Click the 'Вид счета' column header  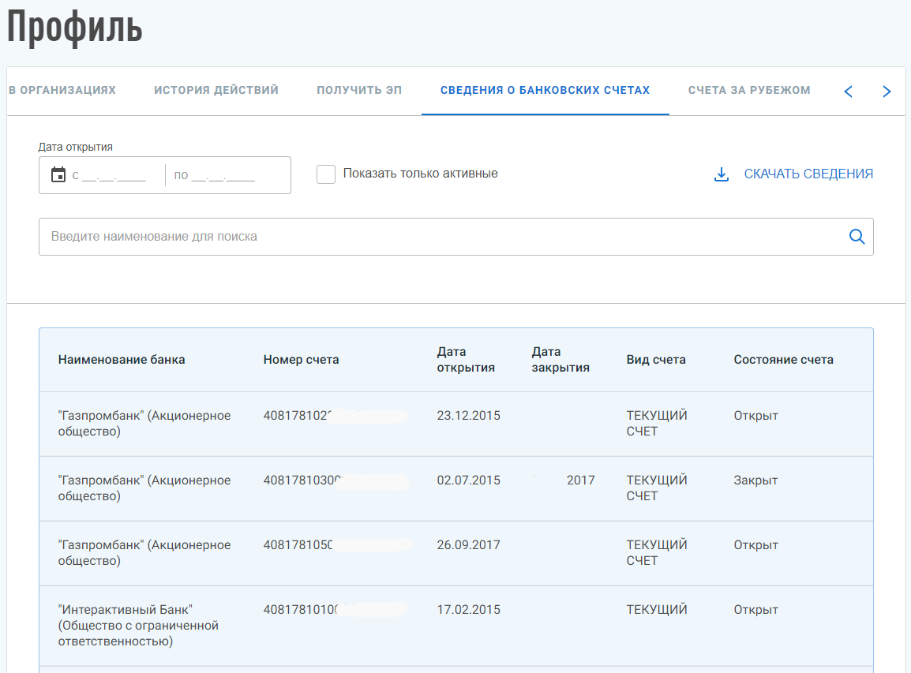click(x=656, y=360)
